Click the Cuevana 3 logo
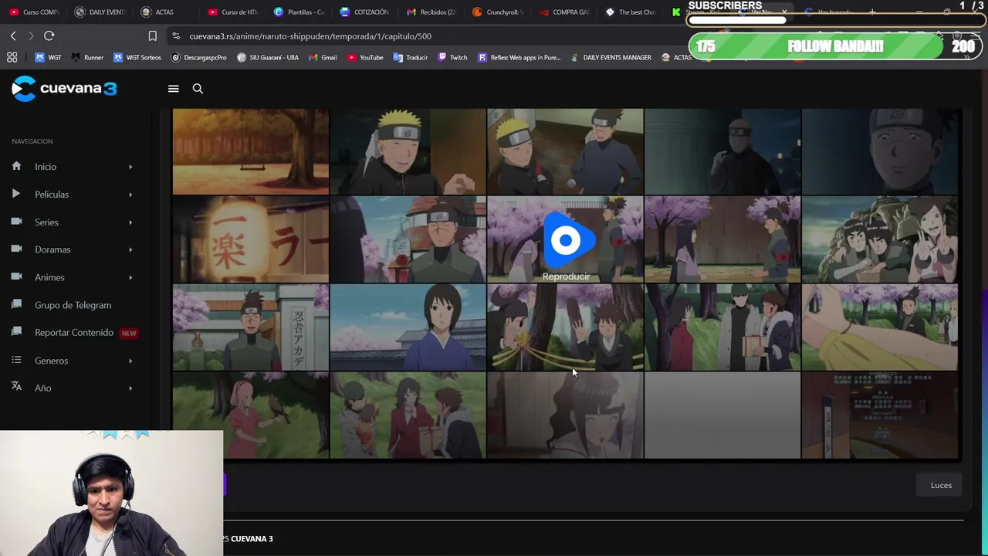Viewport: 988px width, 556px height. coord(64,89)
